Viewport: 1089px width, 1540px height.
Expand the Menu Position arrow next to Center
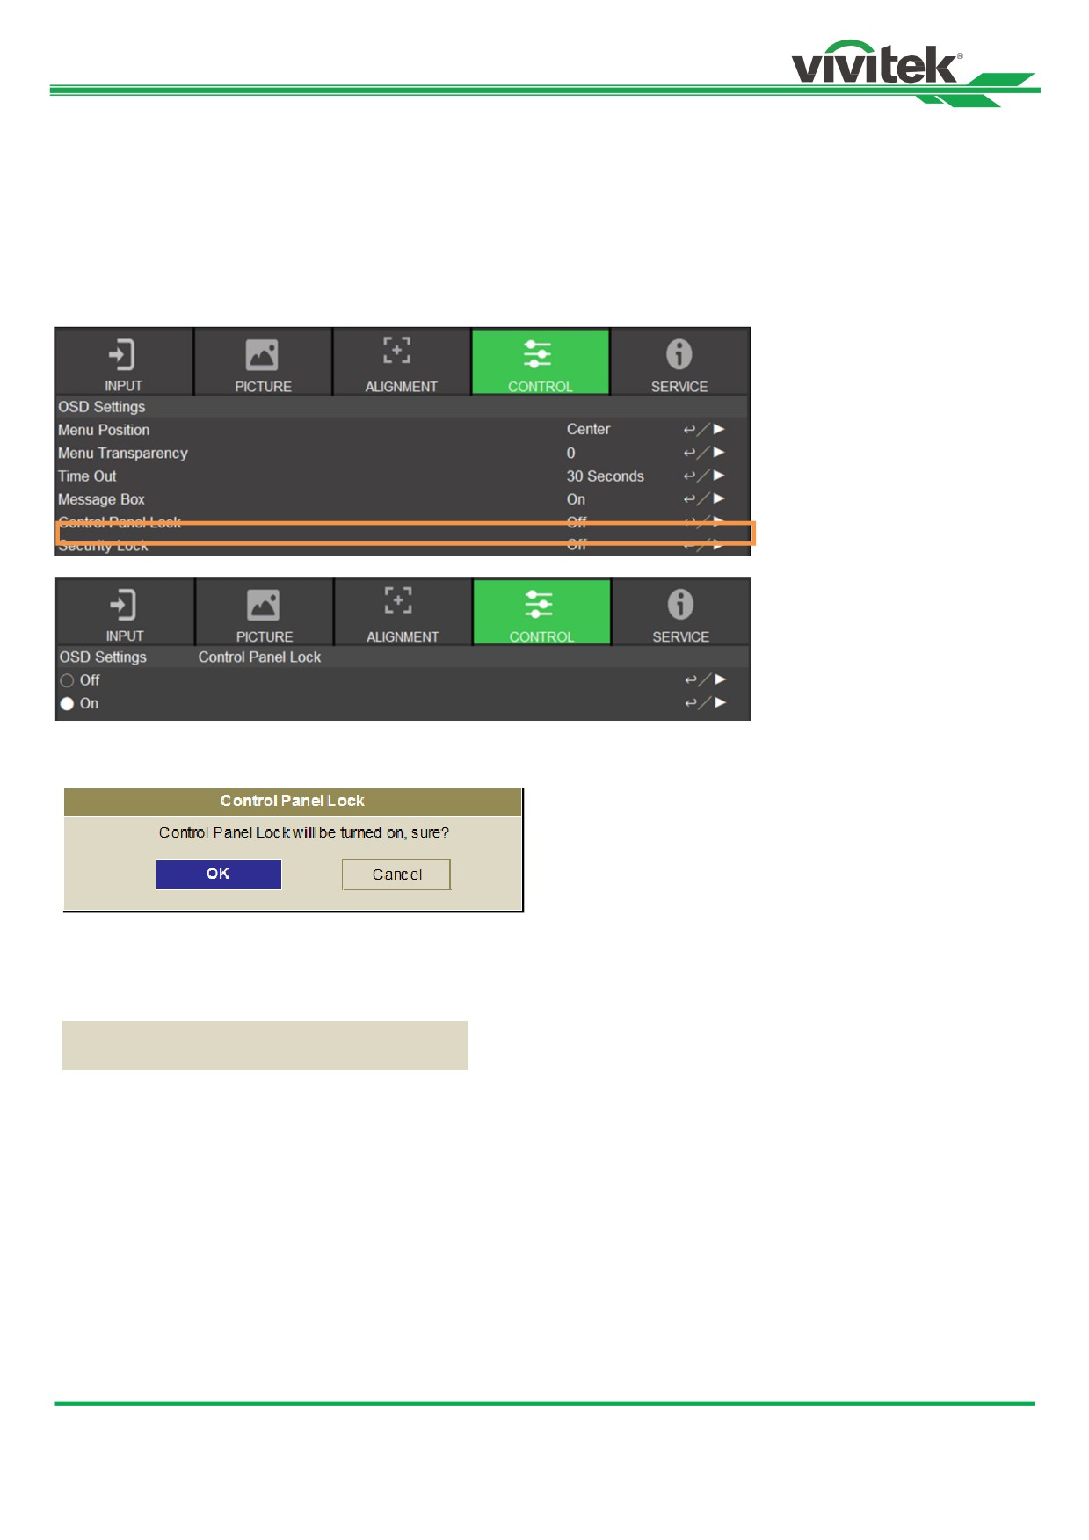point(705,429)
